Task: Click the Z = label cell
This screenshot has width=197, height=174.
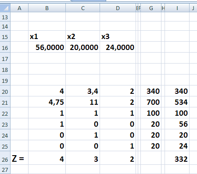Action: (x=19, y=158)
